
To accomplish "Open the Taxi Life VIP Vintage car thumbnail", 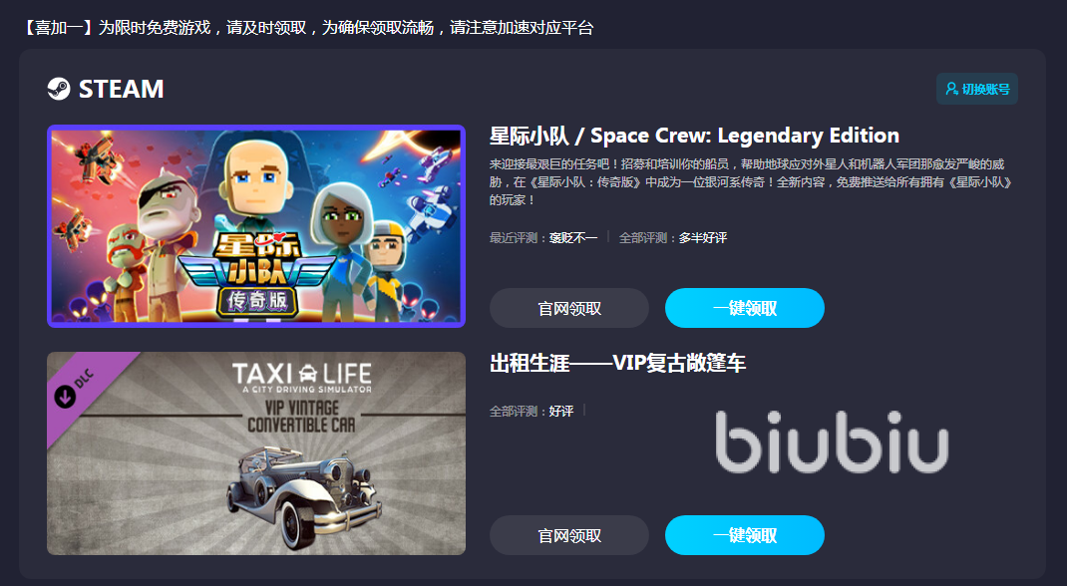I will [x=256, y=452].
